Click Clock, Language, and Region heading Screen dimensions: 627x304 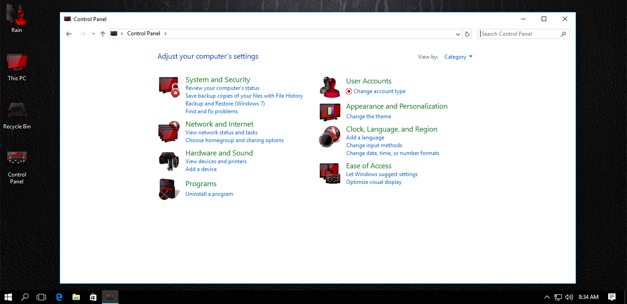[392, 129]
